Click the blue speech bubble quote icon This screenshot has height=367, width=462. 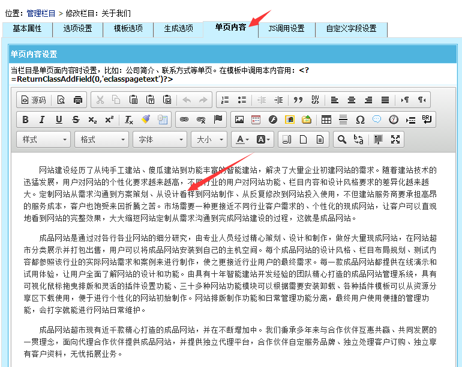pyautogui.click(x=377, y=120)
